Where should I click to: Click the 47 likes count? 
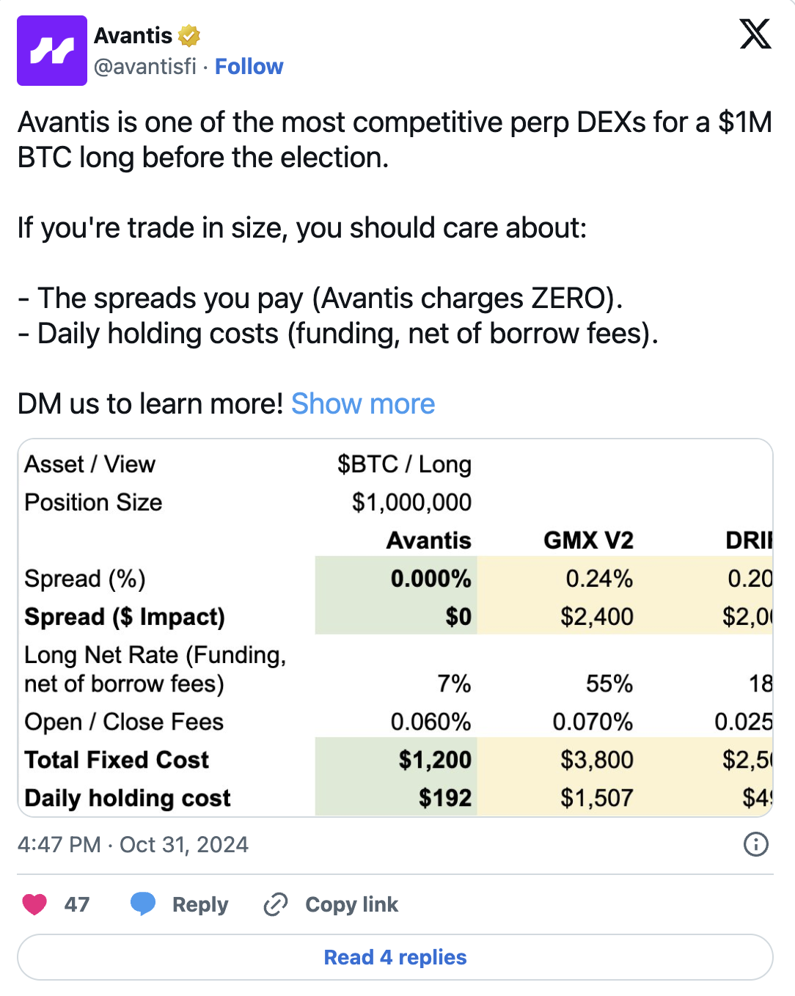[x=77, y=904]
